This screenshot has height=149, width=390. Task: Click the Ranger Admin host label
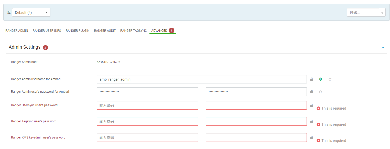point(24,62)
